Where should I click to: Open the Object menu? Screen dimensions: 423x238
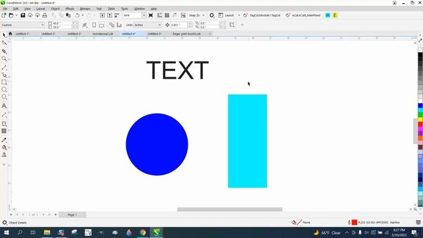pyautogui.click(x=56, y=9)
